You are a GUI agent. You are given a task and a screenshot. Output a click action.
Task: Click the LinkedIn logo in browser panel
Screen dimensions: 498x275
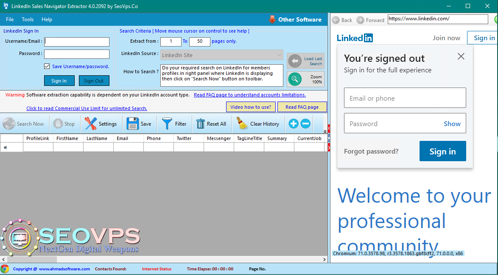(x=355, y=38)
